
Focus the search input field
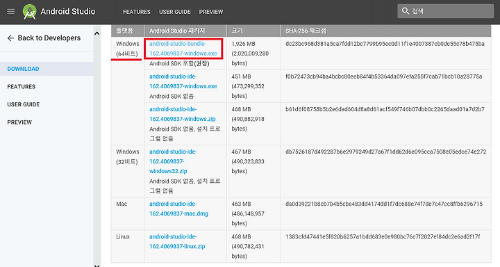coord(445,11)
